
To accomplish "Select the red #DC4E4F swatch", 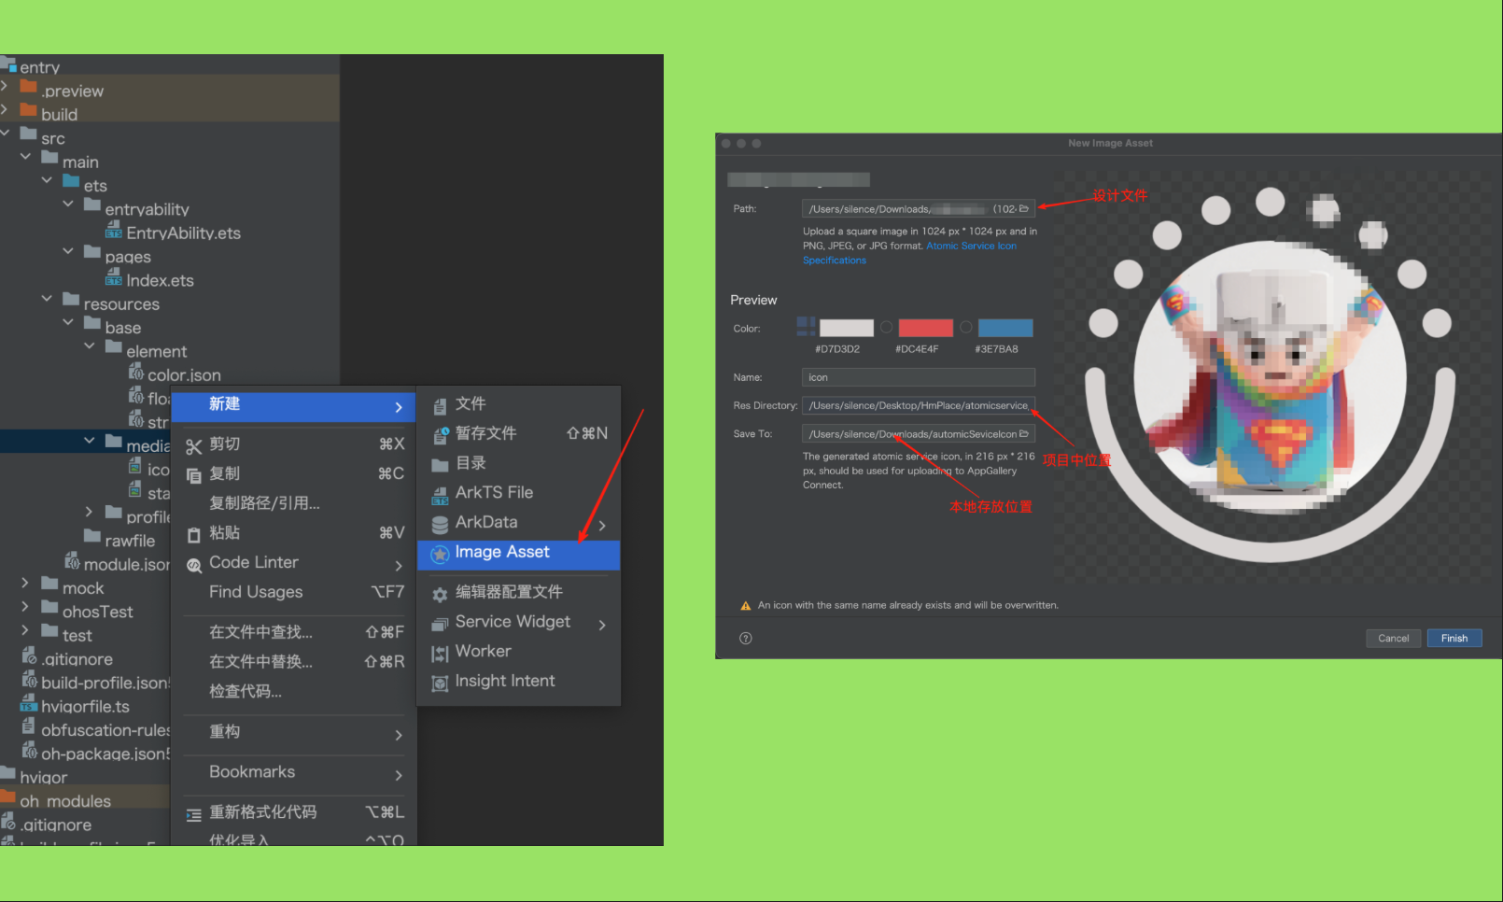I will [x=926, y=328].
